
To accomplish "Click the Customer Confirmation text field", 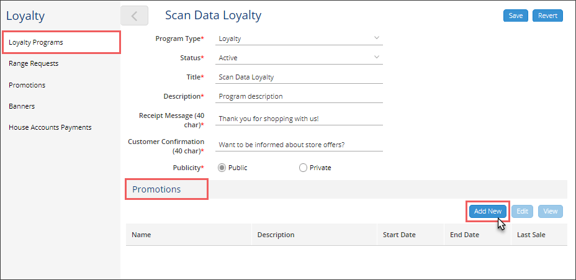I will (x=299, y=145).
